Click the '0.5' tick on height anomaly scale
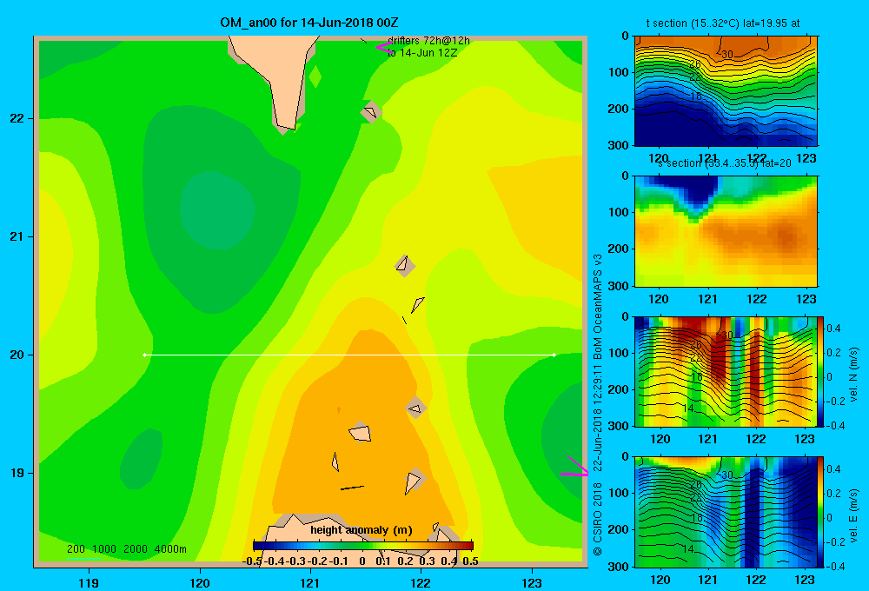This screenshot has height=591, width=869. [x=470, y=561]
